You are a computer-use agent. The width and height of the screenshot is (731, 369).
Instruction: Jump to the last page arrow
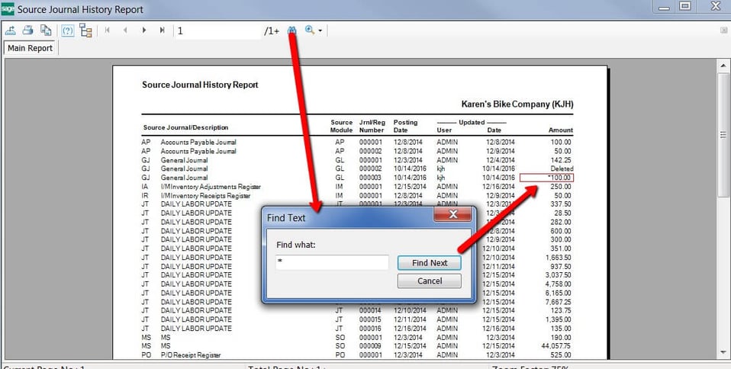pyautogui.click(x=162, y=30)
